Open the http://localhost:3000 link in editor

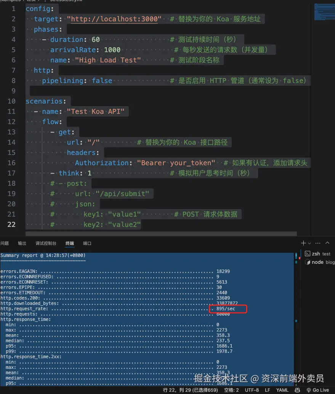(114, 19)
